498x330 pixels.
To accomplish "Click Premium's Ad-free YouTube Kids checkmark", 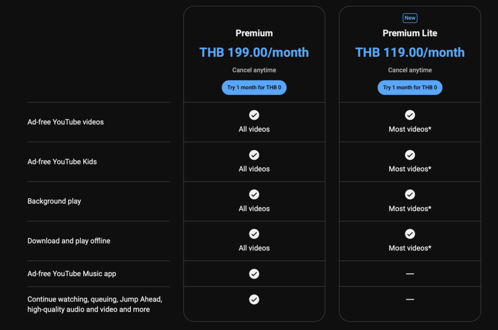I will 254,155.
